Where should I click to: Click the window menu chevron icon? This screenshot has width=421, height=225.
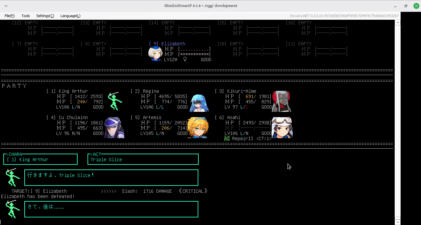(x=6, y=6)
